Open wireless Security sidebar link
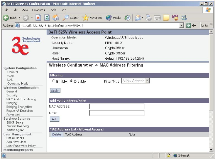215x159 pixels. tap(12, 95)
